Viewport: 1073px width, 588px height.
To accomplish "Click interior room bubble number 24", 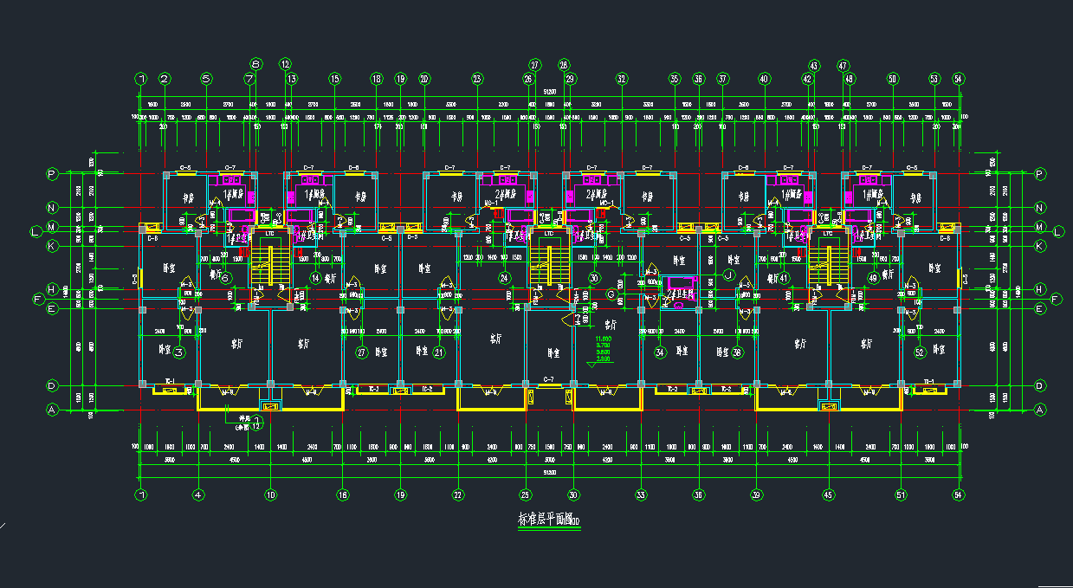I will (x=504, y=278).
